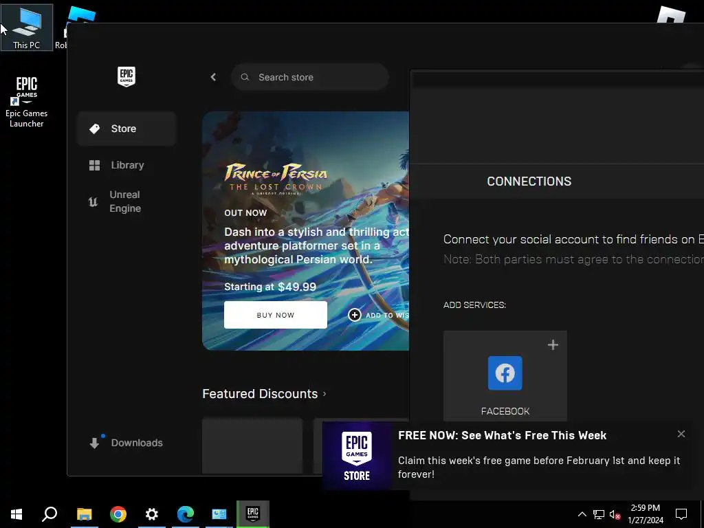Go back using the left chevron arrow
Image resolution: width=704 pixels, height=528 pixels.
(213, 77)
